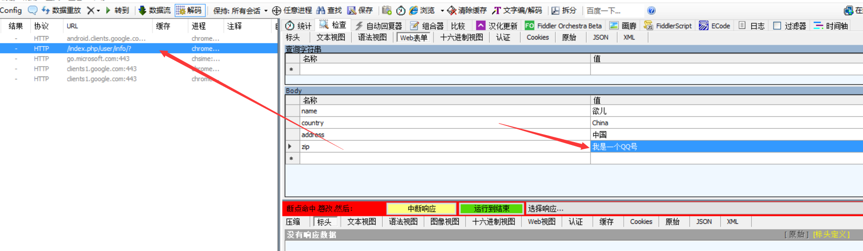The image size is (863, 251).
Task: Click the [原始] link in the response panel
Action: (797, 234)
